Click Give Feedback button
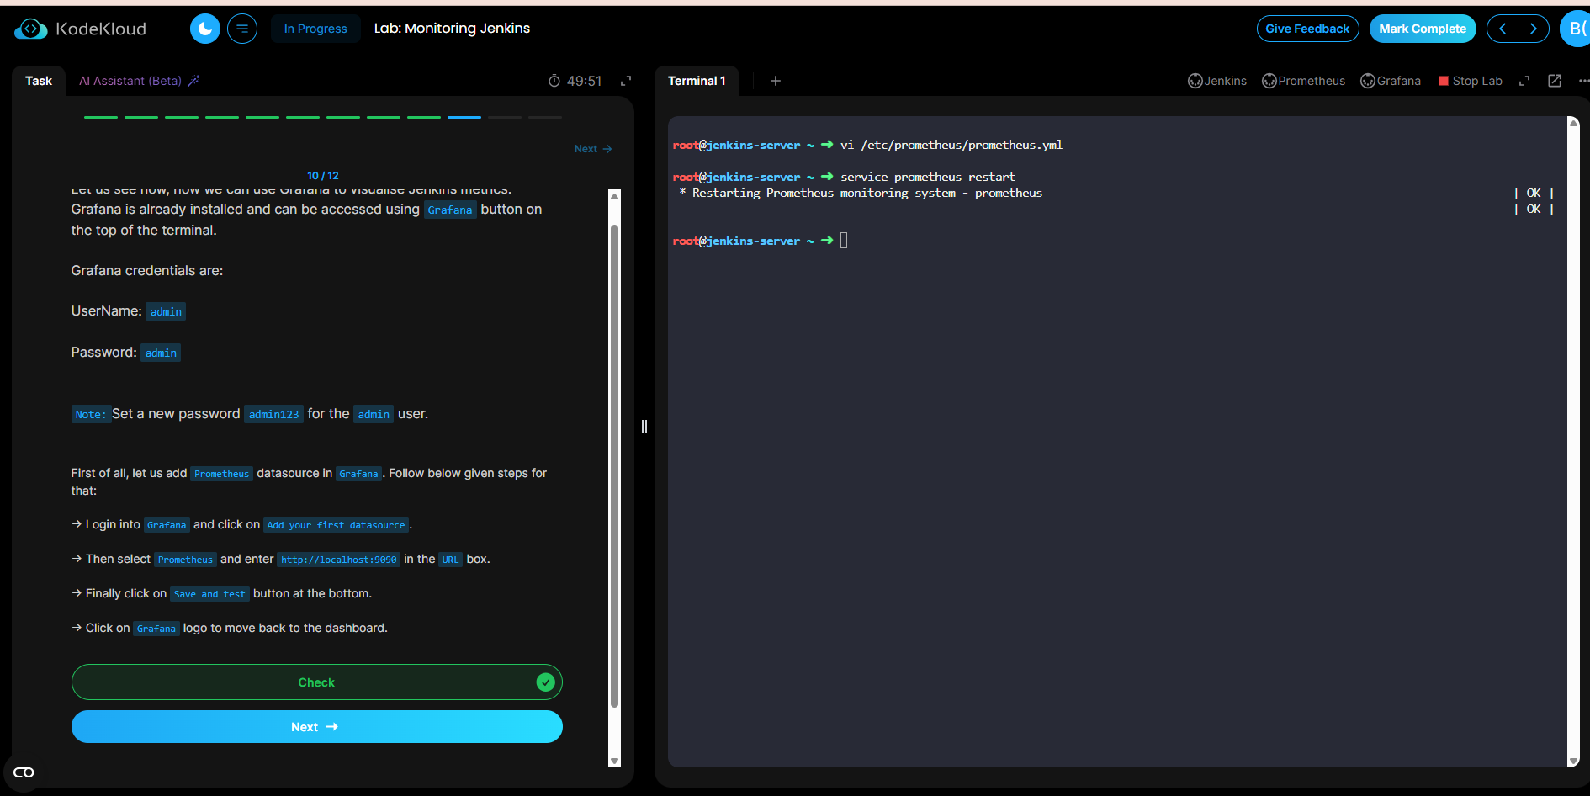Screen dimensions: 1590x796 (1307, 29)
